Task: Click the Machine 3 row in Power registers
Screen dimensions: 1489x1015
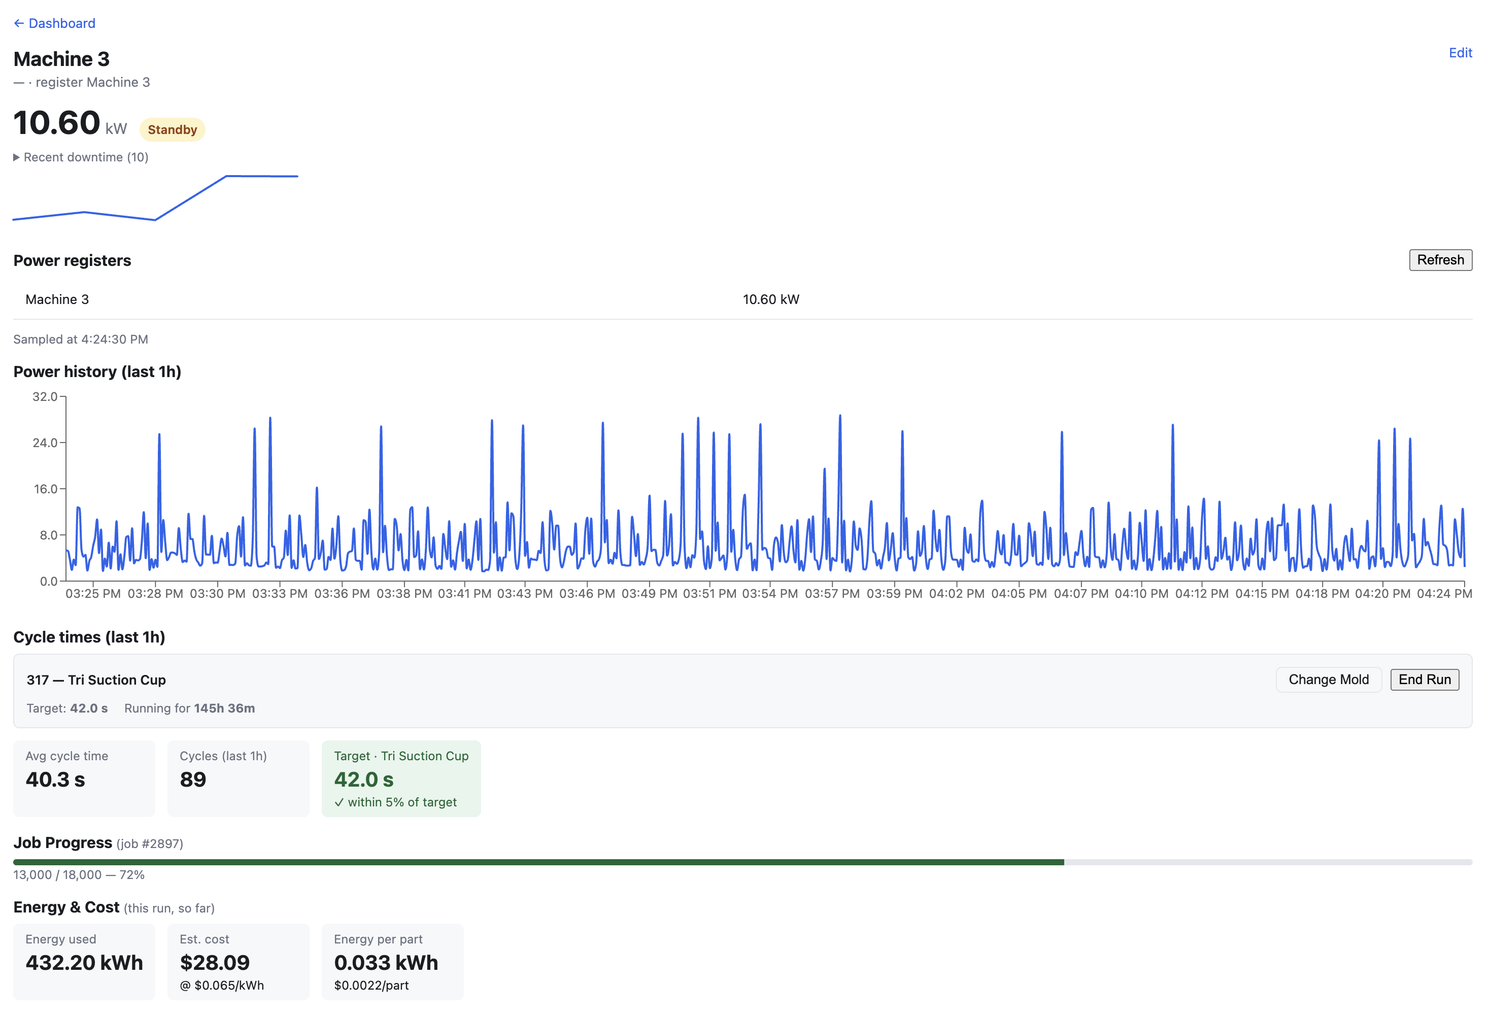Action: point(742,299)
